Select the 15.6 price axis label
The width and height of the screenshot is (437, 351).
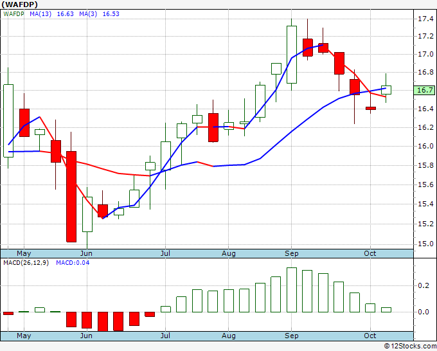(425, 184)
